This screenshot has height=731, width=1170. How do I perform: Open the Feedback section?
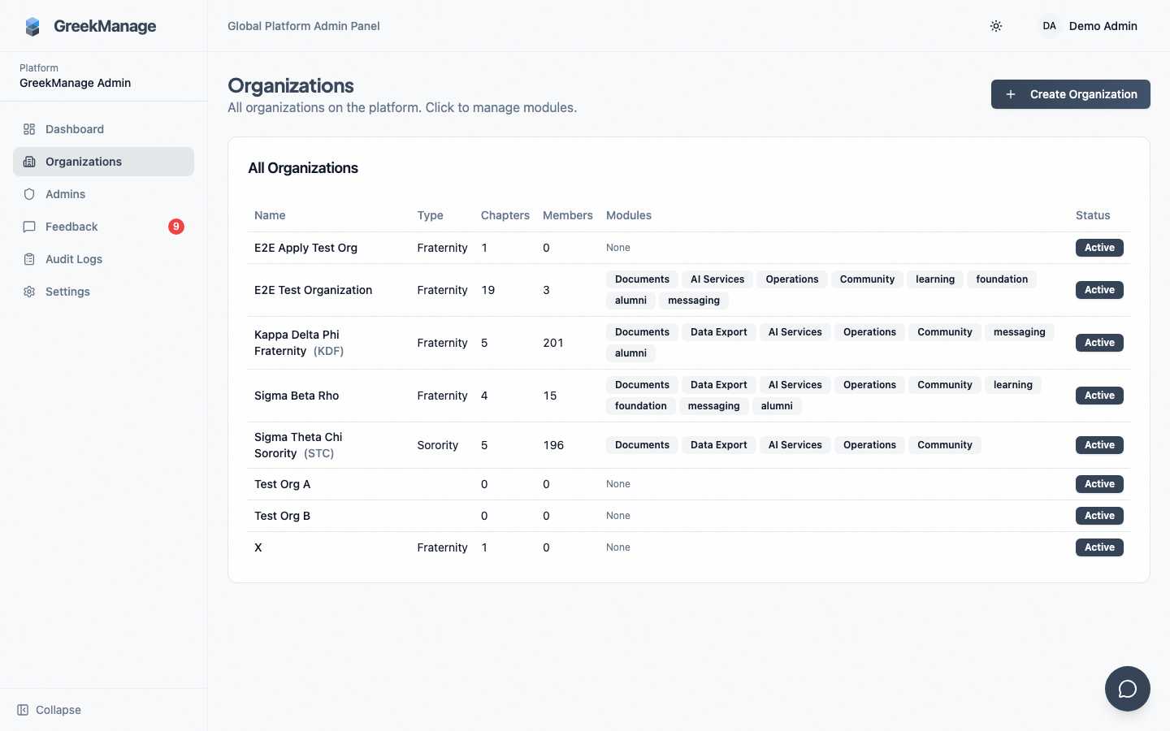103,227
